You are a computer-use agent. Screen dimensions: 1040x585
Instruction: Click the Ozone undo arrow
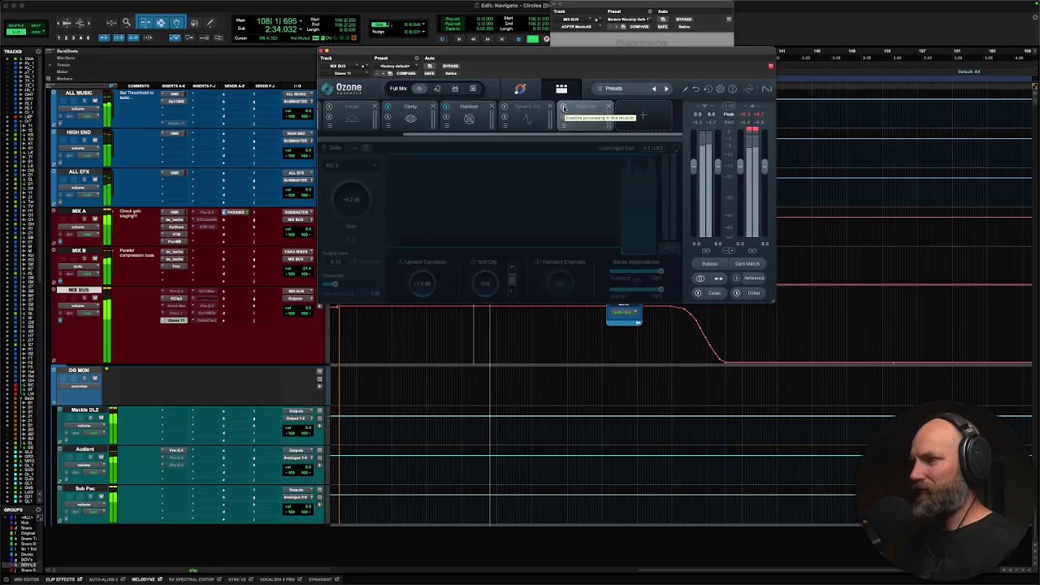click(696, 89)
